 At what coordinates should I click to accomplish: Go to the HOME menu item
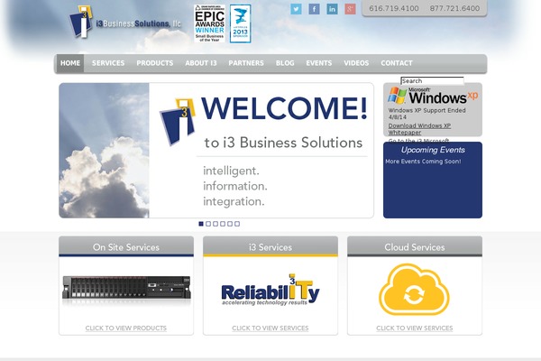point(70,63)
